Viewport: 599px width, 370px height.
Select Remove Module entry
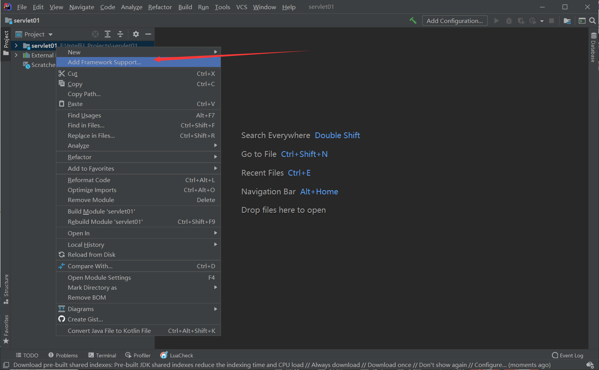coord(138,200)
